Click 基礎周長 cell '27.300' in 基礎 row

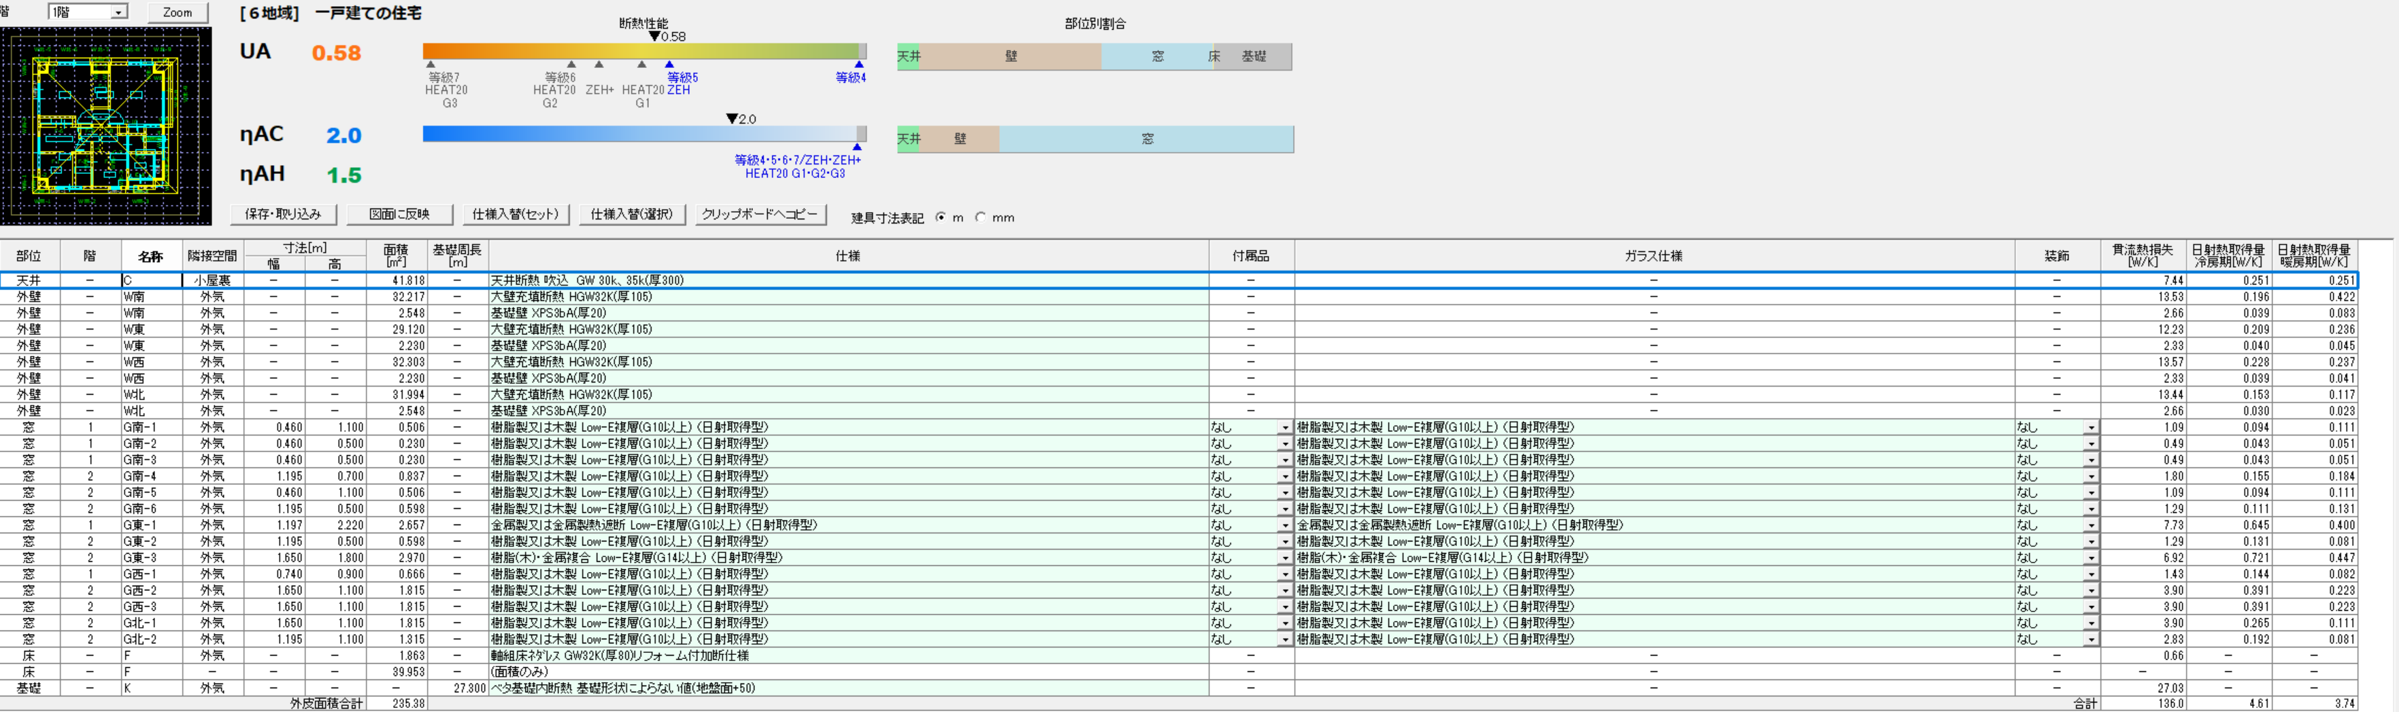click(x=457, y=689)
